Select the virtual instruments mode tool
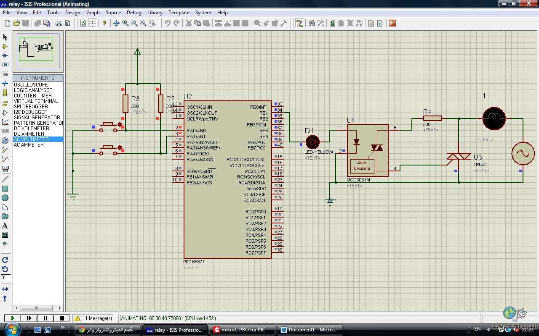This screenshot has width=539, height=336. pos(5,168)
